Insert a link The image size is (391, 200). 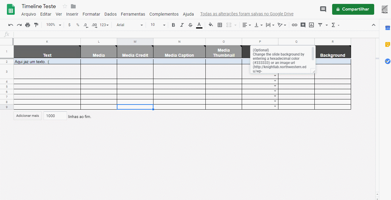click(295, 25)
